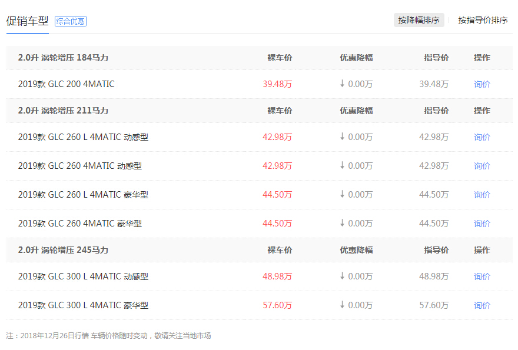Click the 0.00万 discount for GLC 300 L 豪华型
The height and width of the screenshot is (350, 518).
coord(357,305)
